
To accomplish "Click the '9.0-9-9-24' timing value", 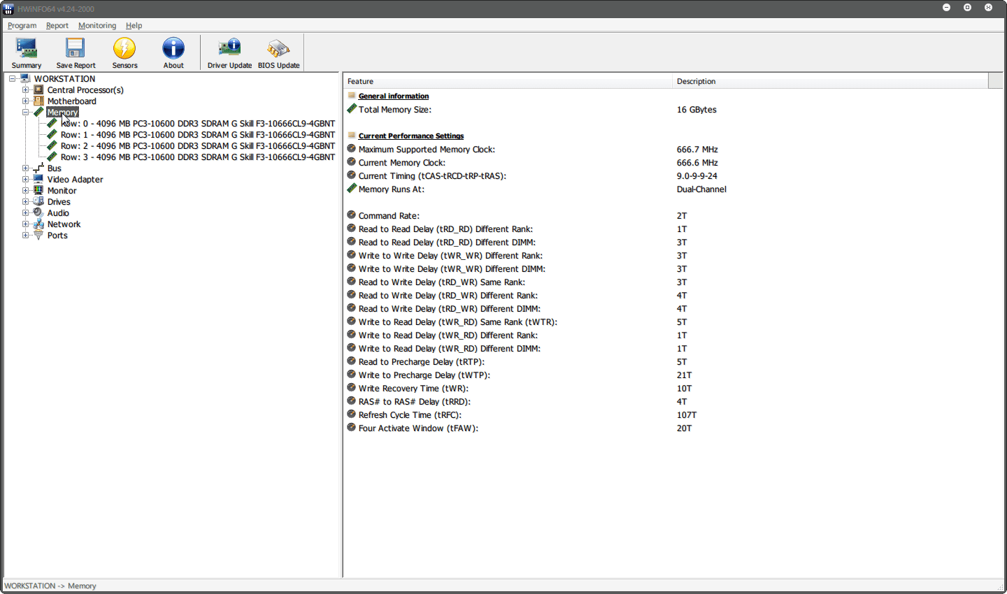I will 697,176.
